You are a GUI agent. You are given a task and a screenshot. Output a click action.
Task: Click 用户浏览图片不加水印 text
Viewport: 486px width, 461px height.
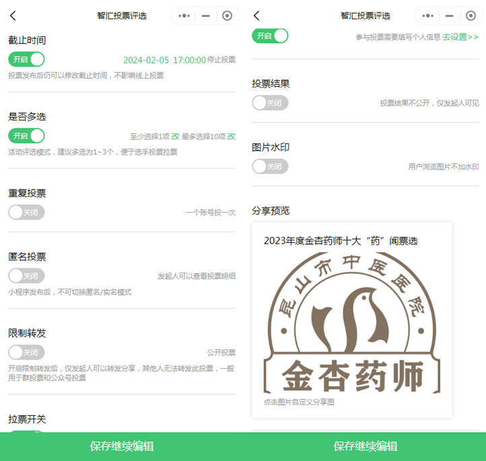444,167
